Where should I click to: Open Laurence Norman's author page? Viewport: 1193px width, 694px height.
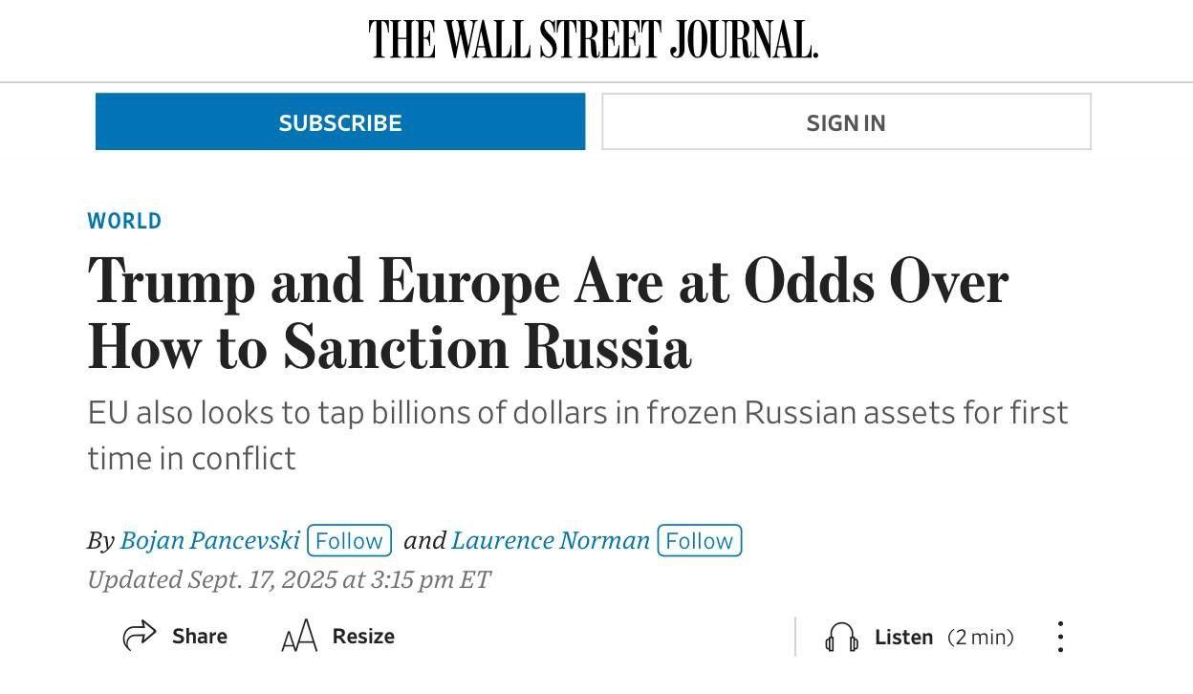[551, 540]
